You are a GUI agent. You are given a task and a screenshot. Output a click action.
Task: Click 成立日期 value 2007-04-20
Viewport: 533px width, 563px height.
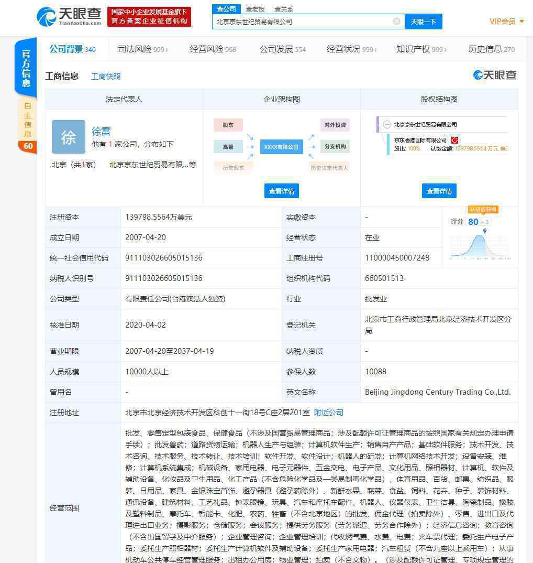click(x=145, y=237)
